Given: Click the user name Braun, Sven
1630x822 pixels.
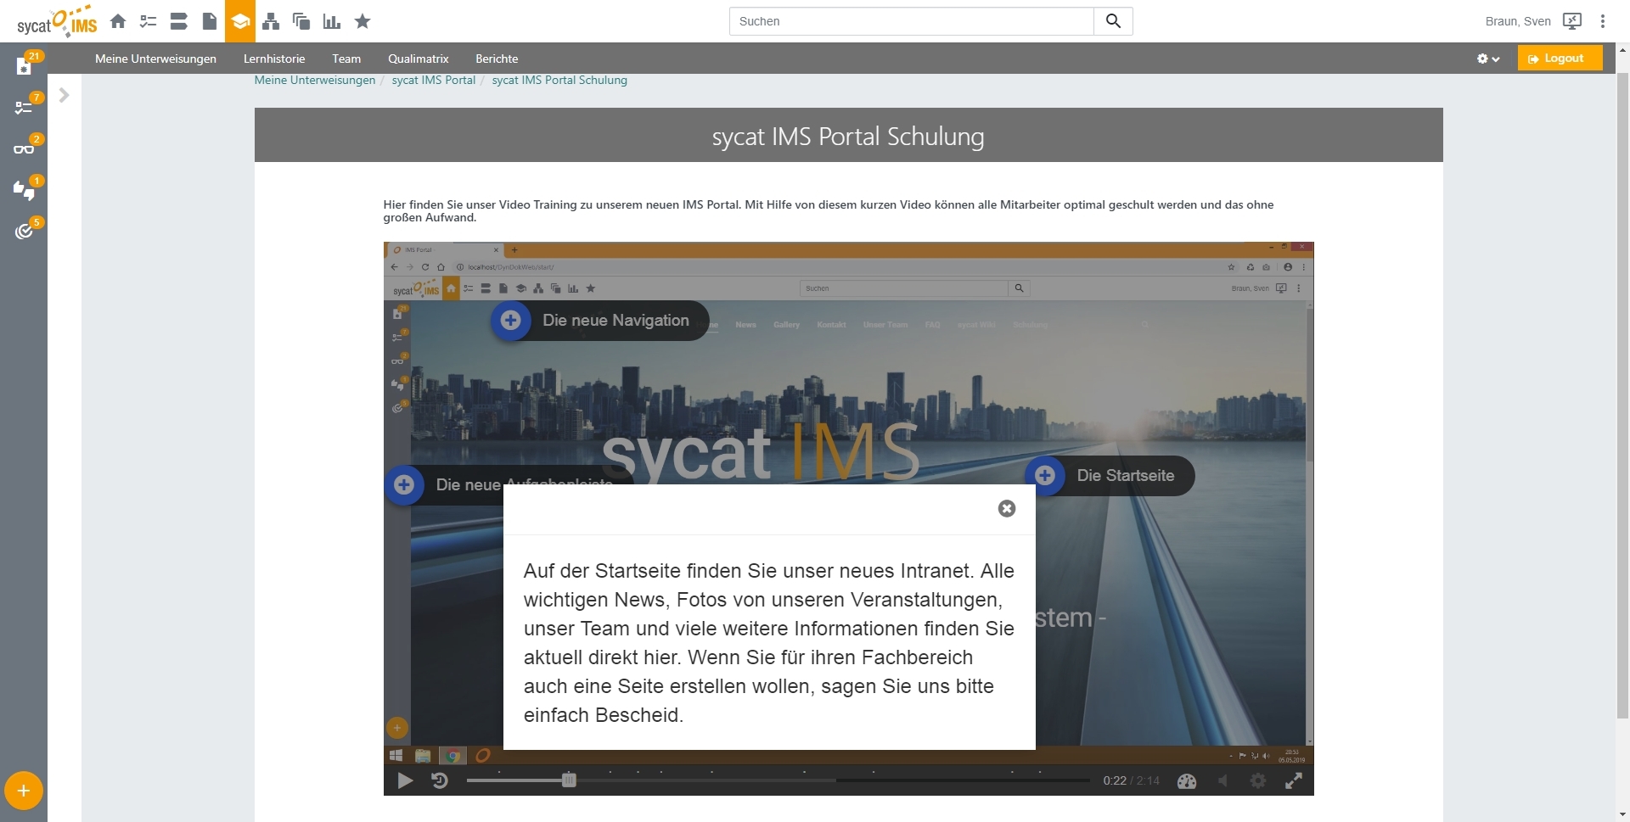Looking at the screenshot, I should click(1518, 21).
